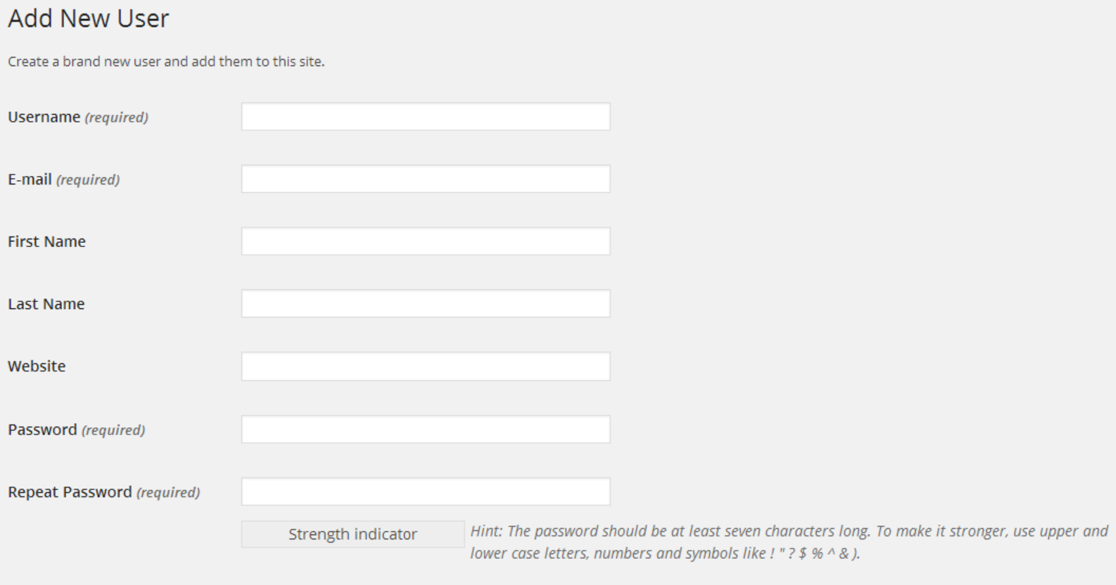
Task: Click the First Name label
Action: (x=46, y=241)
